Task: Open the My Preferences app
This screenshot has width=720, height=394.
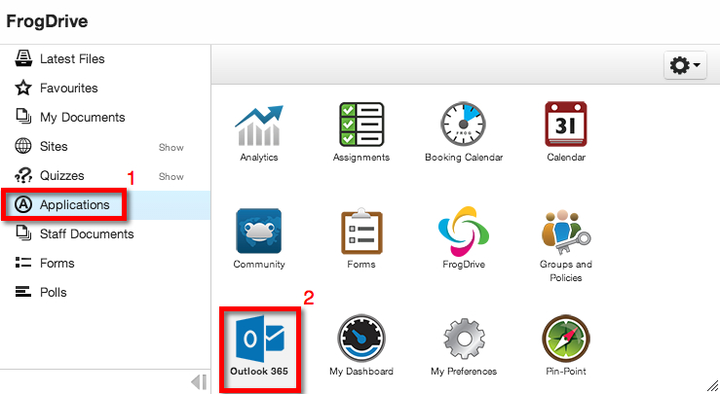Action: (464, 345)
